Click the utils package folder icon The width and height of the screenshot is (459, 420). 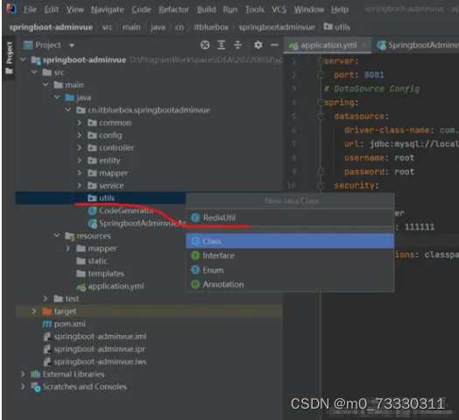click(92, 198)
